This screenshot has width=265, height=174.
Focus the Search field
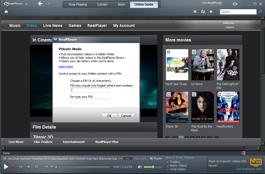coord(238,12)
